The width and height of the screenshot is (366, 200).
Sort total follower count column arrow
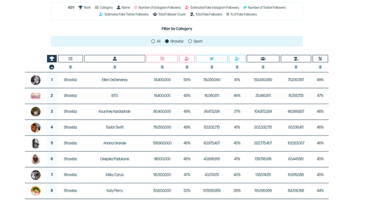[263, 67]
